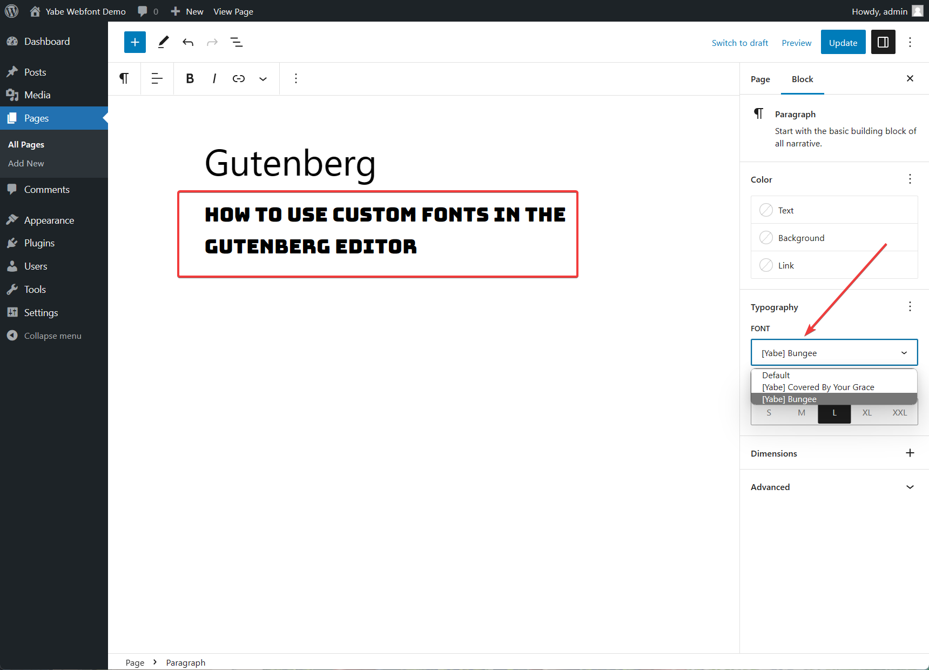The height and width of the screenshot is (670, 929).
Task: Open Appearance in the admin menu
Action: [x=54, y=220]
